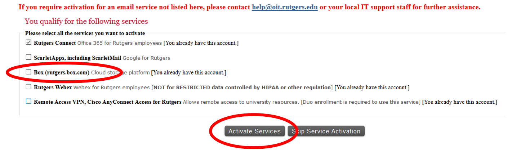Enable the ScarletApps, including ScarletMail checkbox
The height and width of the screenshot is (152, 507).
tap(28, 57)
